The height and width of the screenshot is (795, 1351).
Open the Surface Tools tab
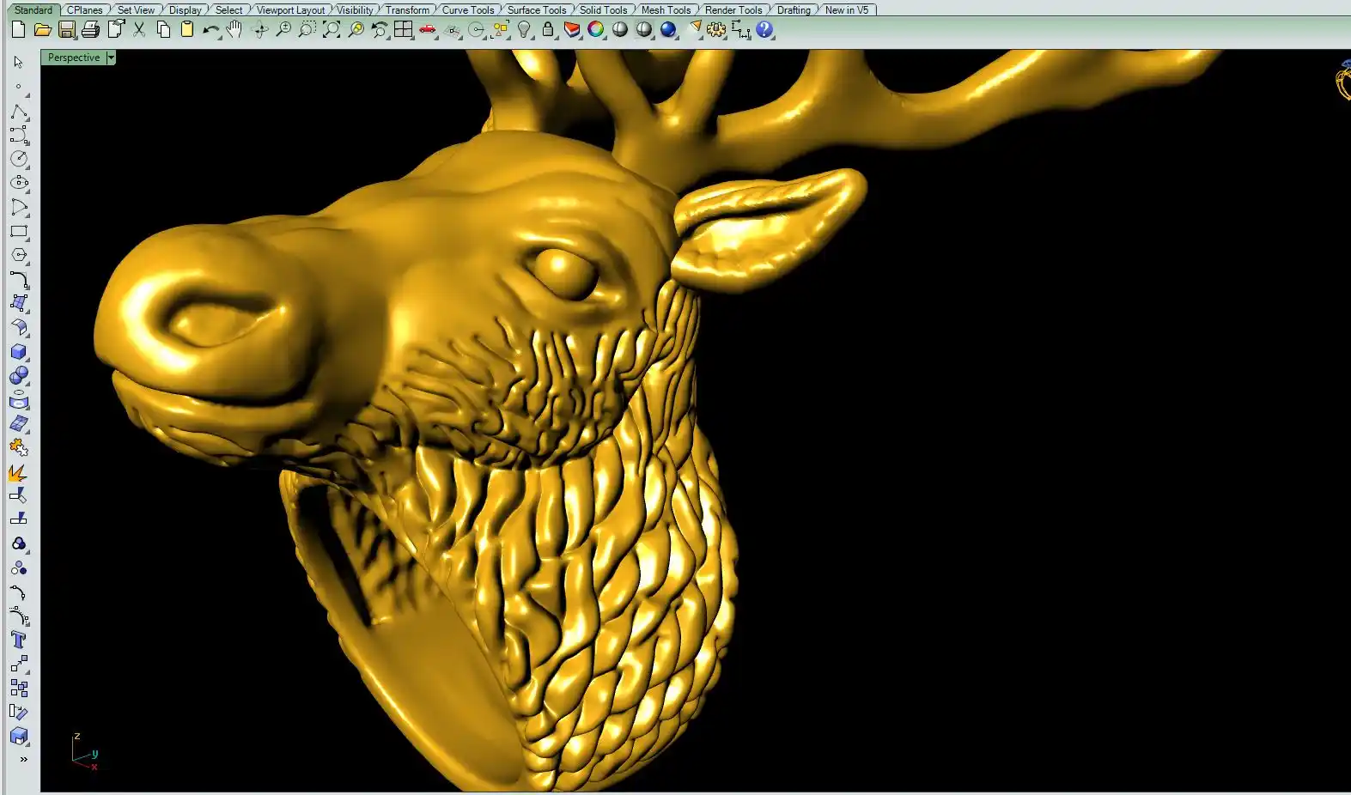[536, 10]
